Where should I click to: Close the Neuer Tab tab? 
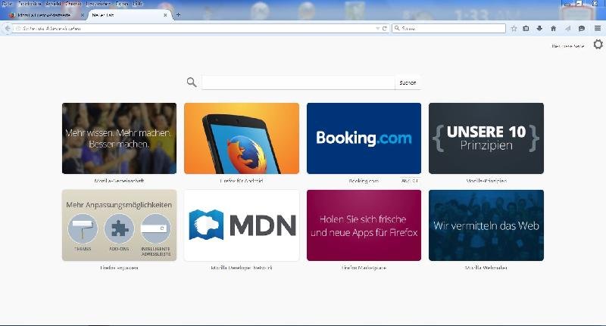click(x=165, y=15)
